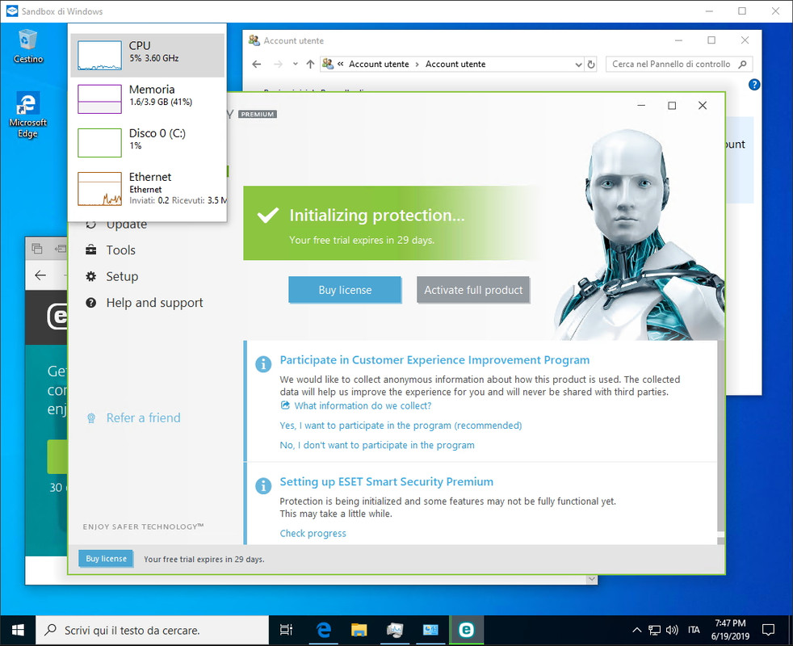793x646 pixels.
Task: Click the ITA language indicator
Action: [694, 630]
